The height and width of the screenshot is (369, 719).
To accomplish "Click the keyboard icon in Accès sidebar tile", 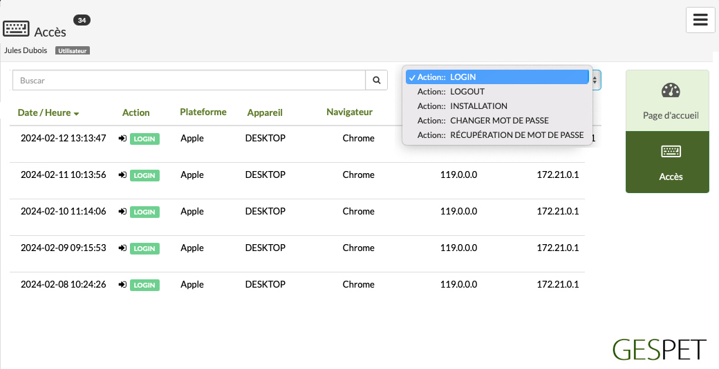I will pyautogui.click(x=671, y=151).
